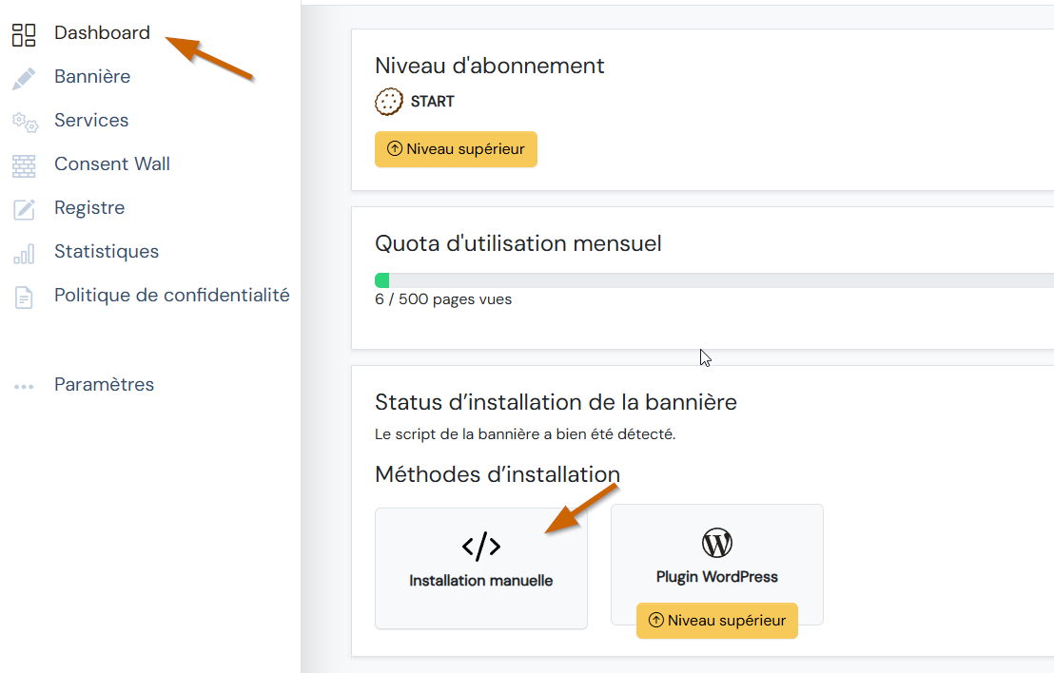This screenshot has height=673, width=1054.
Task: Open the Statistiques bar chart icon
Action: pyautogui.click(x=24, y=253)
